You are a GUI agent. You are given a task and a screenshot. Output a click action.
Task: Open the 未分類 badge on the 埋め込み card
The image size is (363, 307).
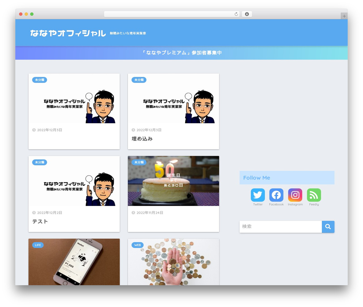click(139, 80)
